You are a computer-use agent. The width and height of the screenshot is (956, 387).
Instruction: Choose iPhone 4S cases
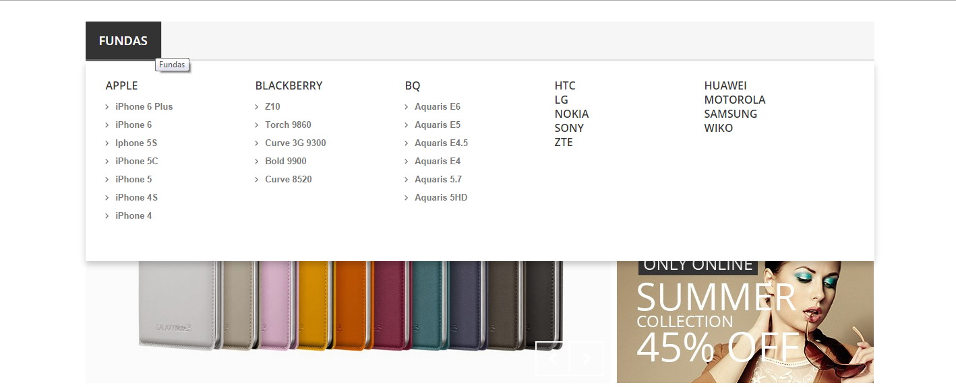(x=136, y=197)
